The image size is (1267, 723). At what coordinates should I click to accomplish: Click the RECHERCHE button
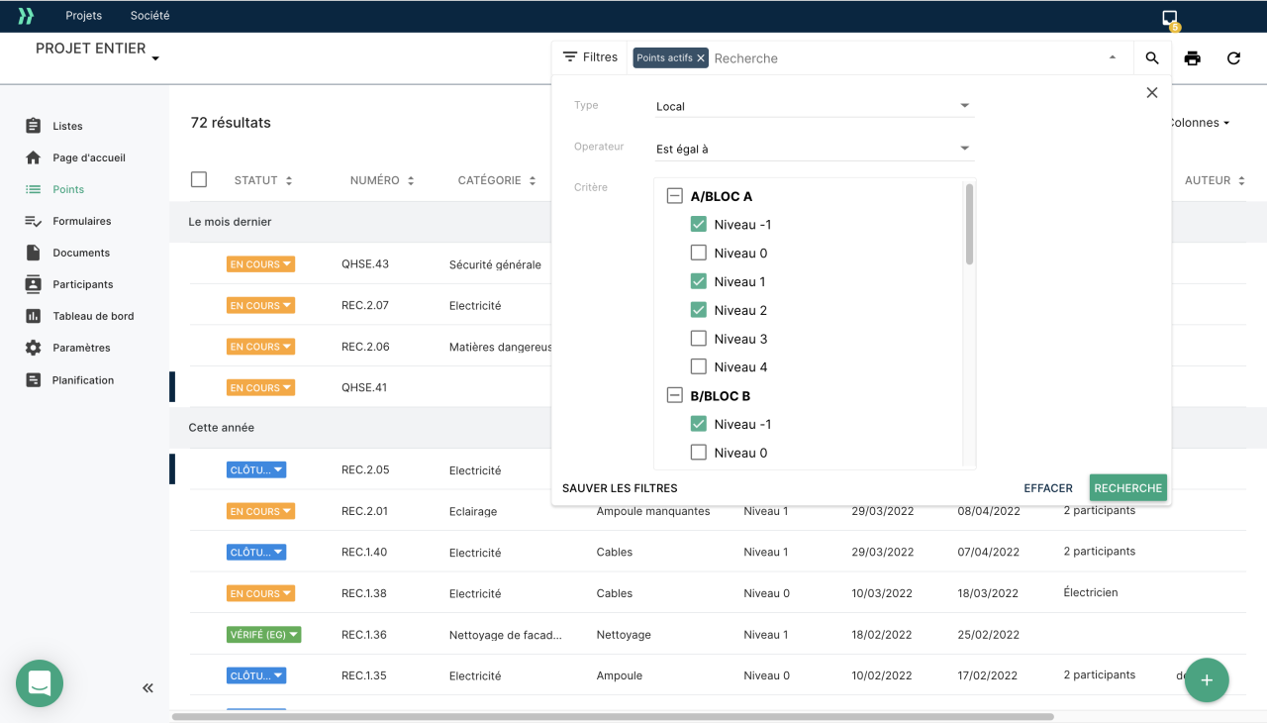pyautogui.click(x=1127, y=487)
